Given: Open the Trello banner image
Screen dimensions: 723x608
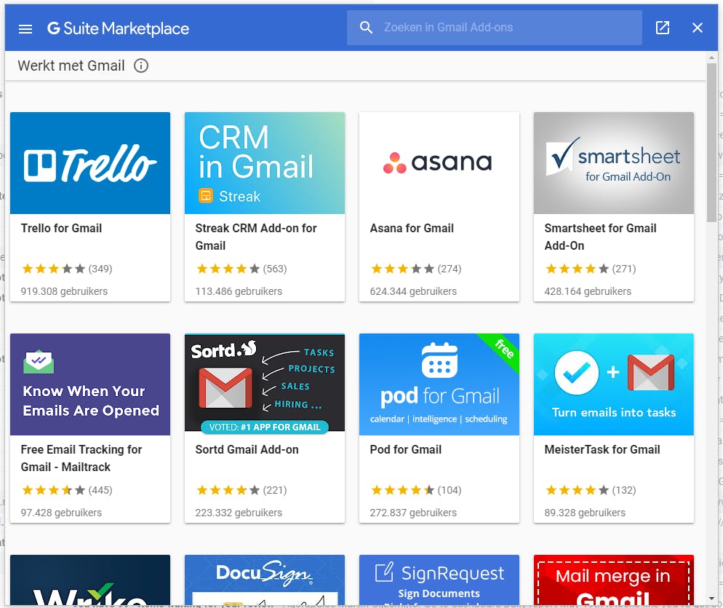Looking at the screenshot, I should (90, 163).
